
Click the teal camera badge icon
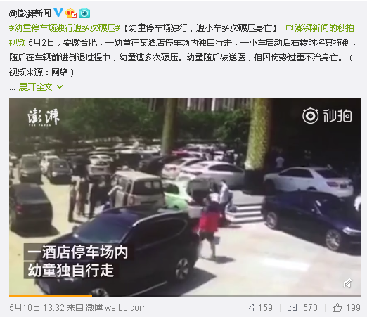(x=84, y=13)
